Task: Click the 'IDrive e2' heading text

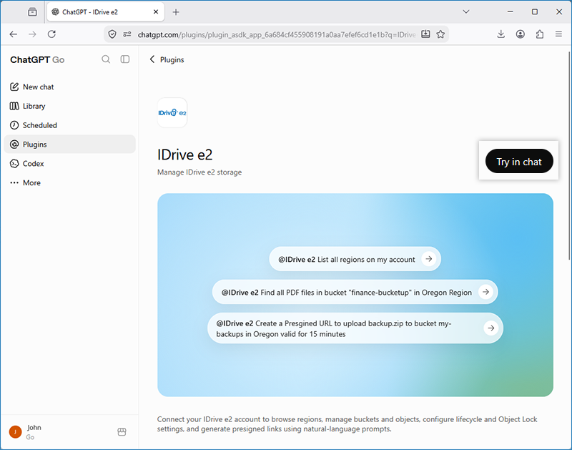Action: [184, 155]
